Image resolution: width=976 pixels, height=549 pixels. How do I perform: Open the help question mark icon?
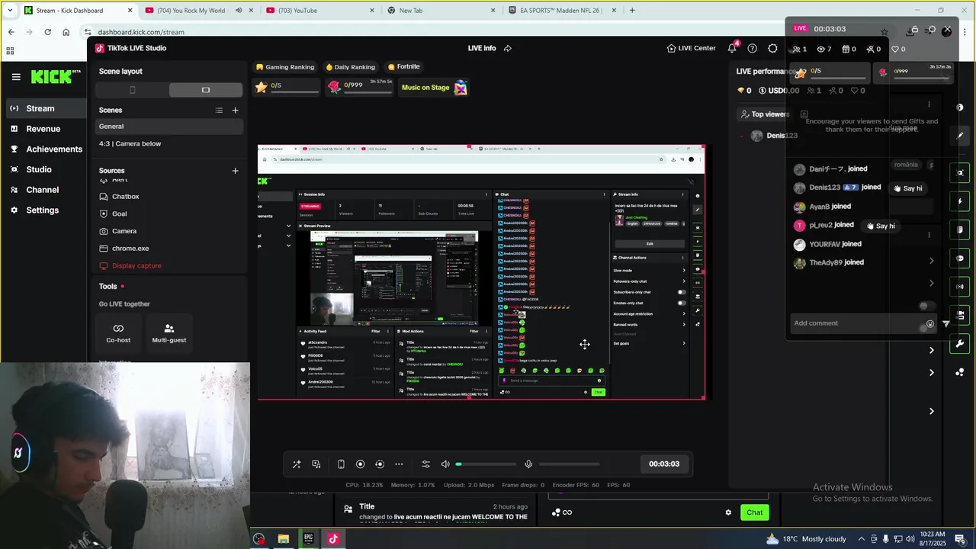[752, 48]
